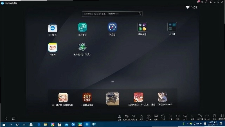Screen dimensions: 225x127
Task: Open Task View on taskbar
Action: tap(24, 125)
